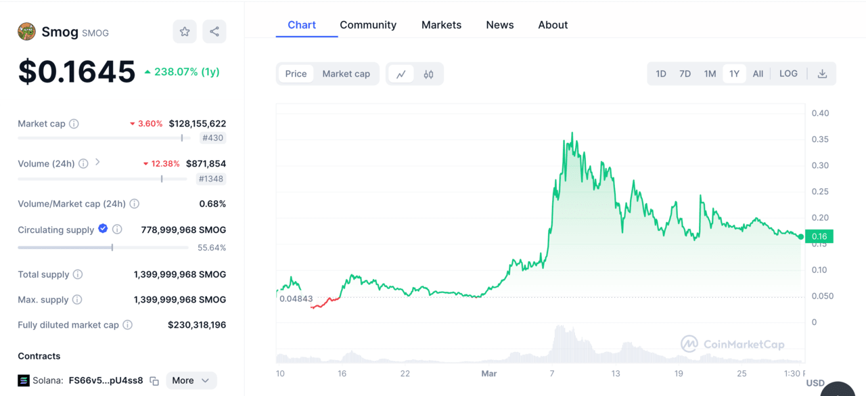This screenshot has width=866, height=396.
Task: Open Volume/Market cap (24h) info icon
Action: coord(135,204)
